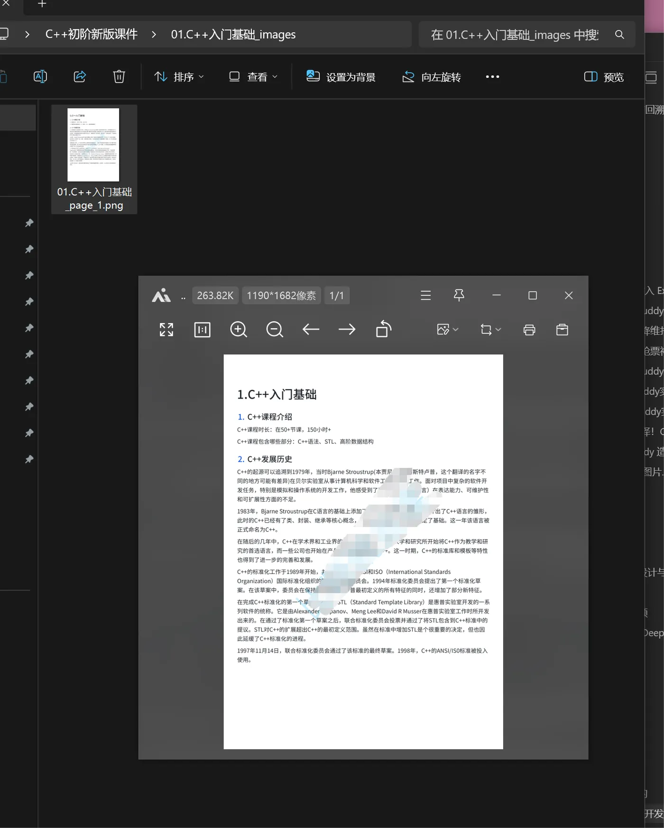
Task: Show image at actual 1:1 size
Action: (x=203, y=330)
